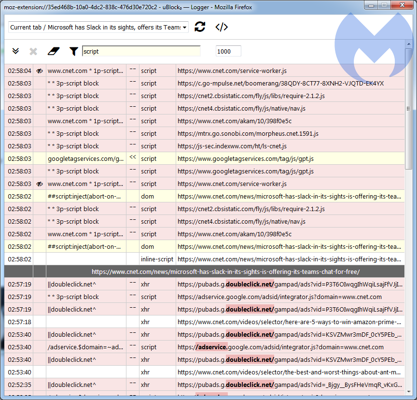Image resolution: width=417 pixels, height=400 pixels.
Task: Click the script type cell at 02:58:04
Action: point(157,71)
